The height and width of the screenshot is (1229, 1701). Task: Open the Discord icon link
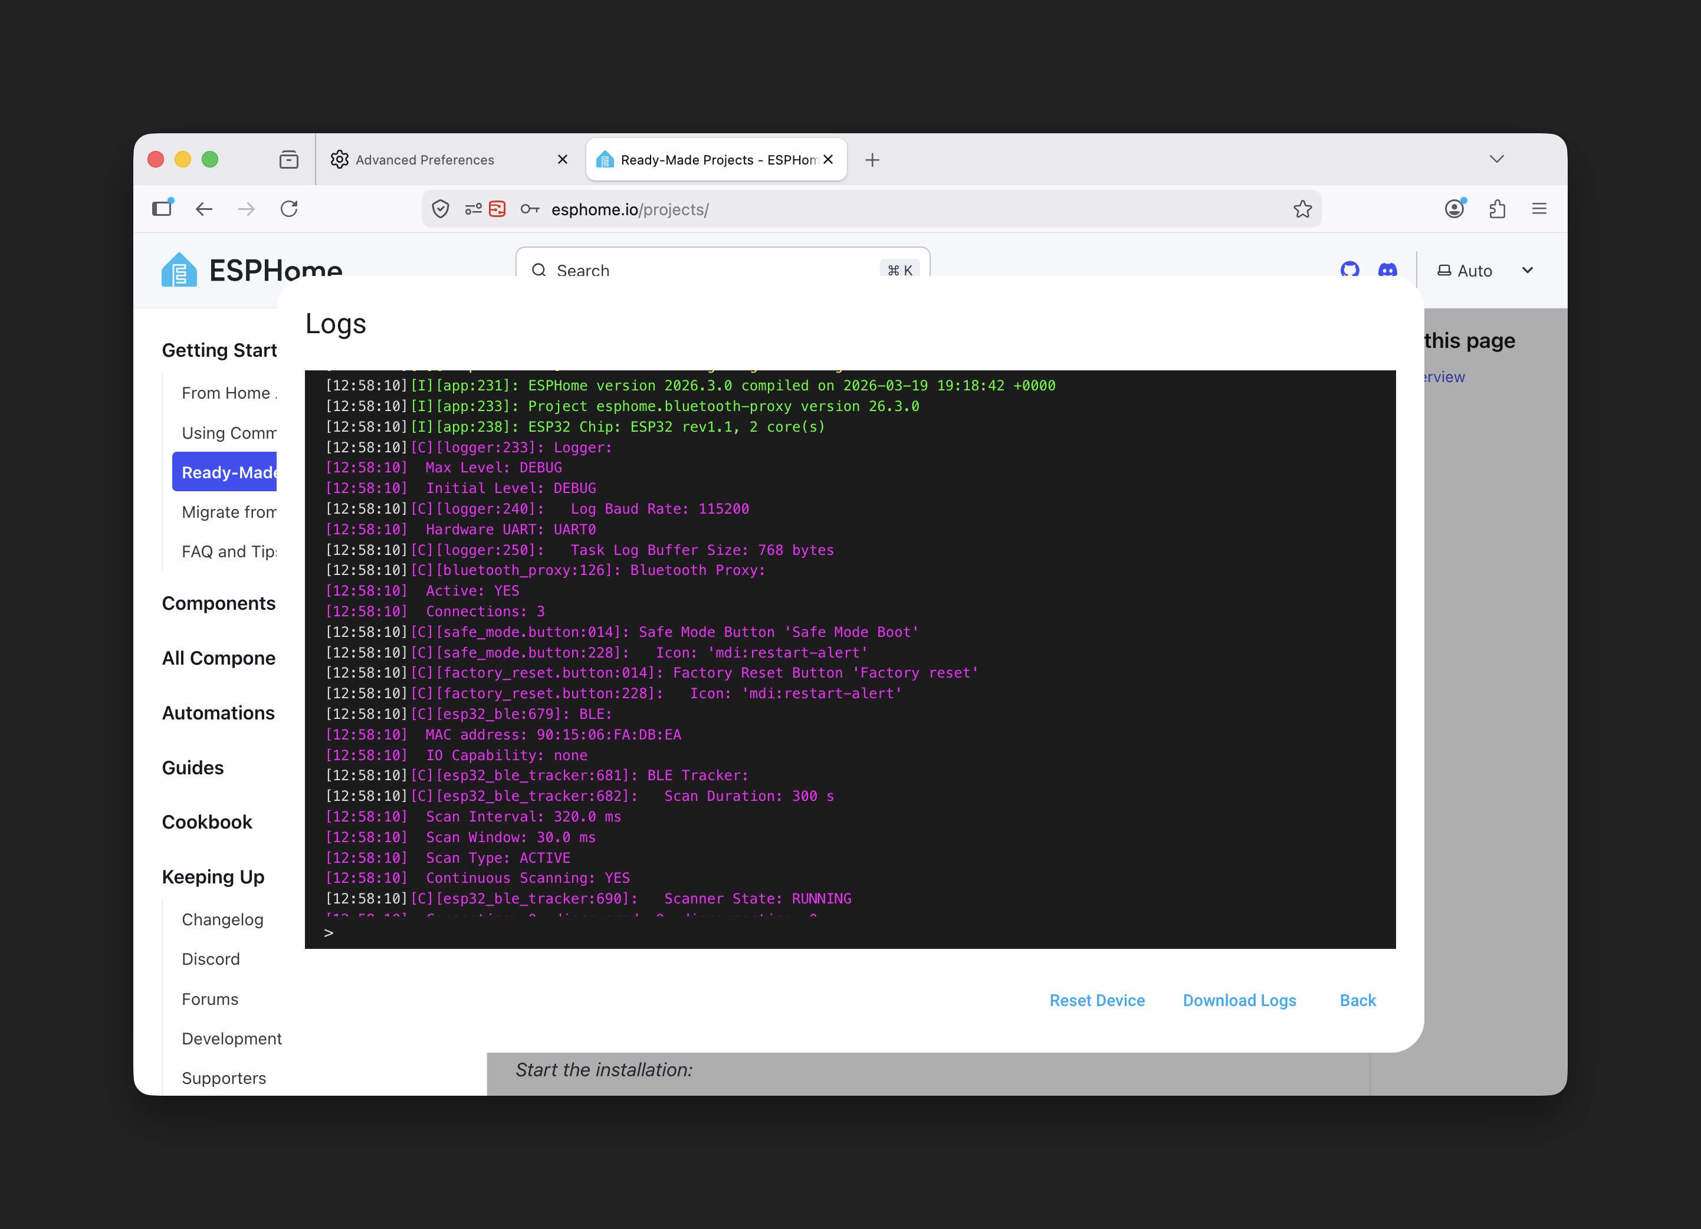tap(1387, 269)
